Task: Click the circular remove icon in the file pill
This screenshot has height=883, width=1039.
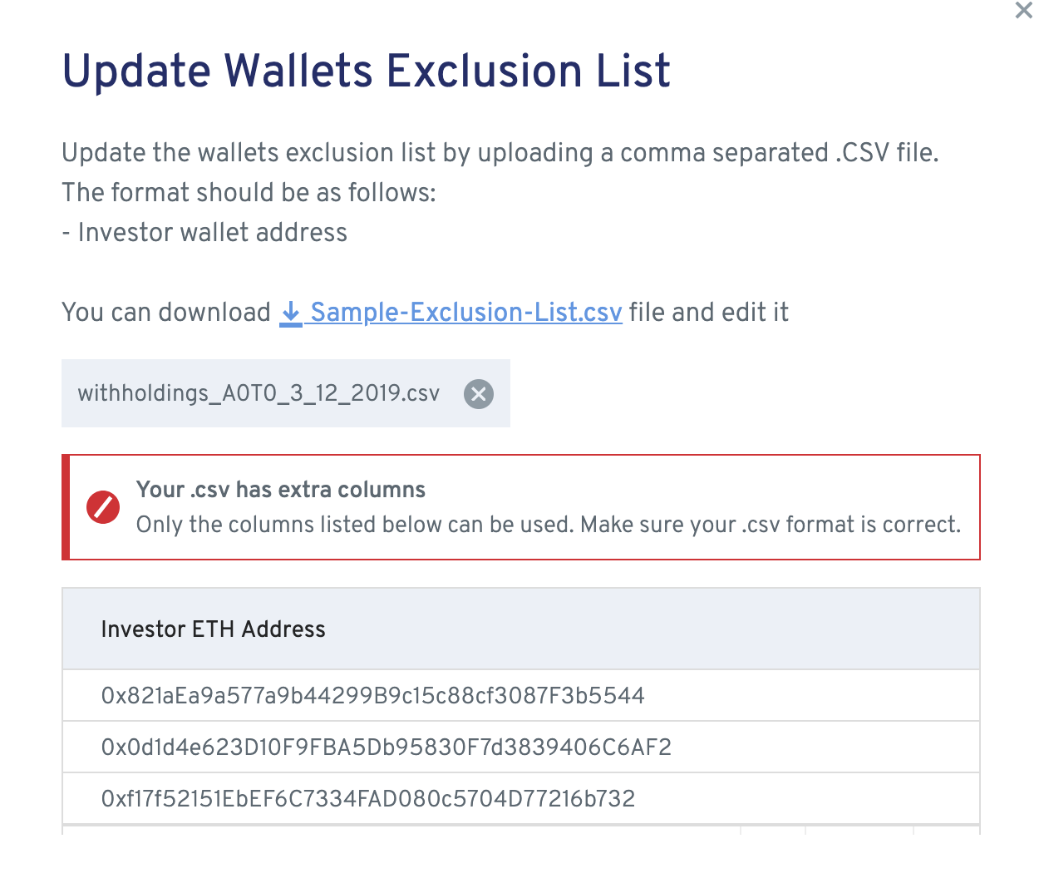Action: tap(478, 394)
